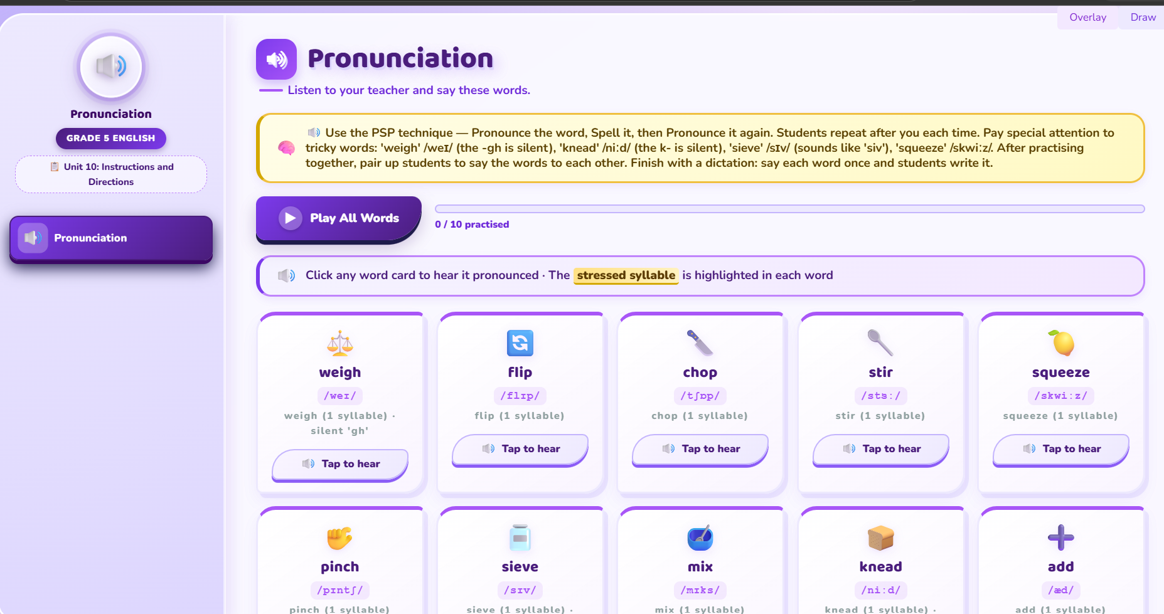The image size is (1164, 614).
Task: Click the mixing bowl icon on mix card
Action: 700,537
